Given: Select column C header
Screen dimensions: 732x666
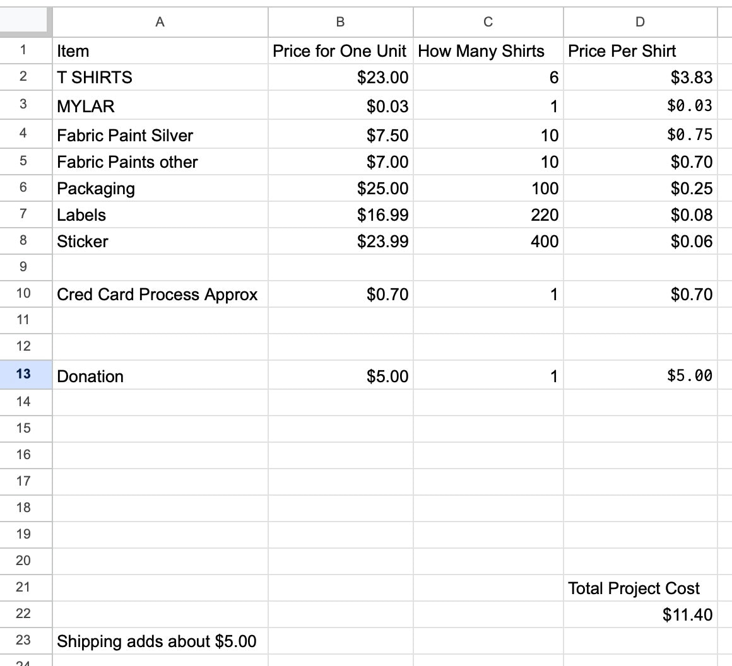Looking at the screenshot, I should 488,22.
